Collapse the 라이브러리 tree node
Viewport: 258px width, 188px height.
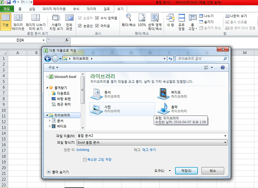click(x=47, y=115)
